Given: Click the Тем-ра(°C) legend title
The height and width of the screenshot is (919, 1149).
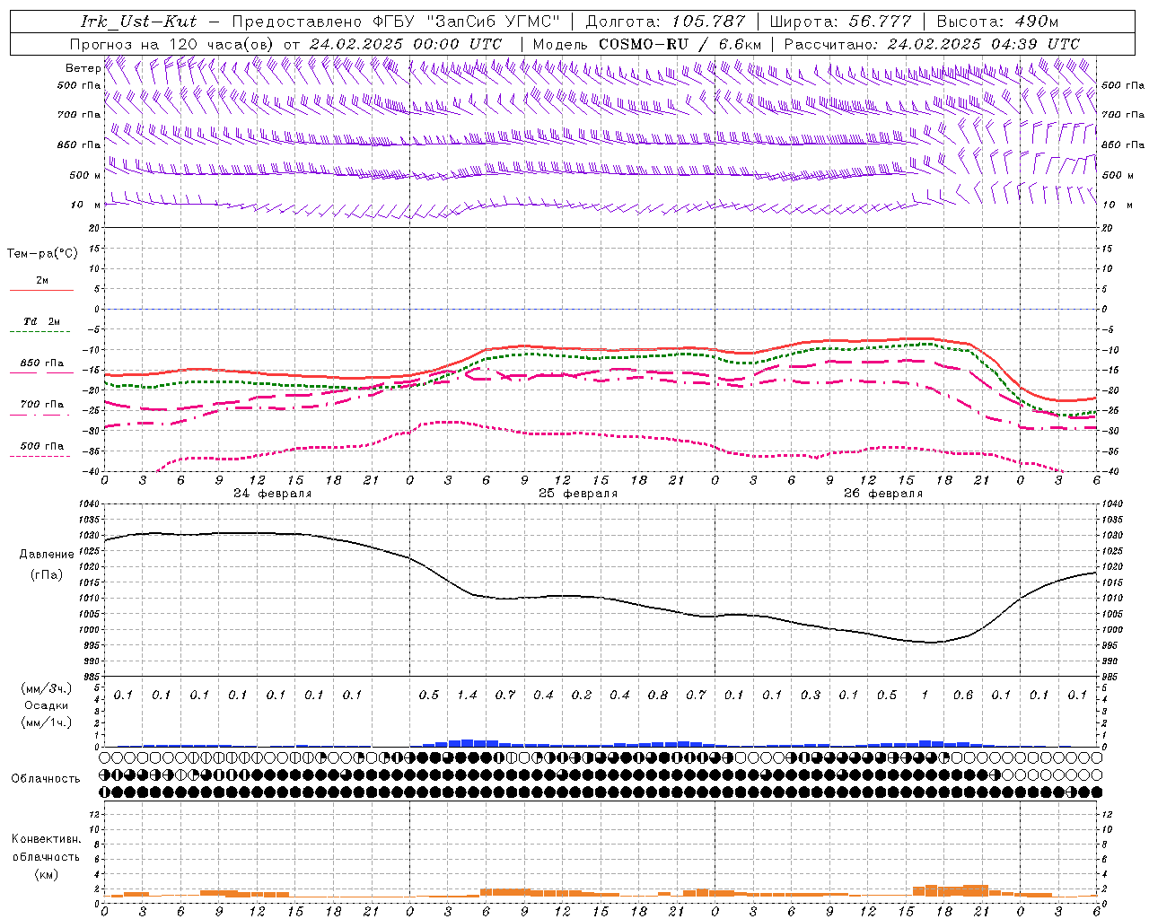Looking at the screenshot, I should pyautogui.click(x=42, y=254).
